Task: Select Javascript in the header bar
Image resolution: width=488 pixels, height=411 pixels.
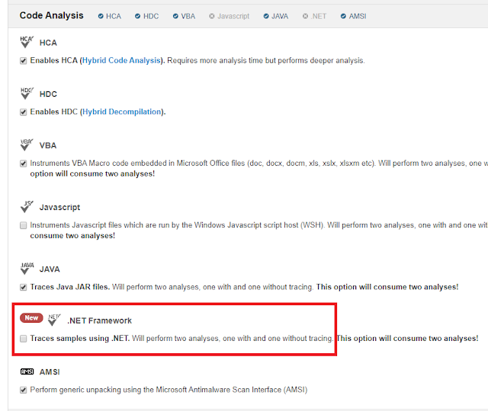Action: click(229, 16)
